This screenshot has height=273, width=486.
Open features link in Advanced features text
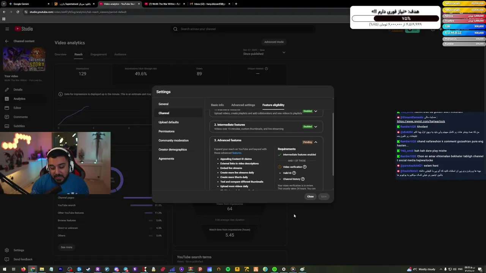pos(237,153)
